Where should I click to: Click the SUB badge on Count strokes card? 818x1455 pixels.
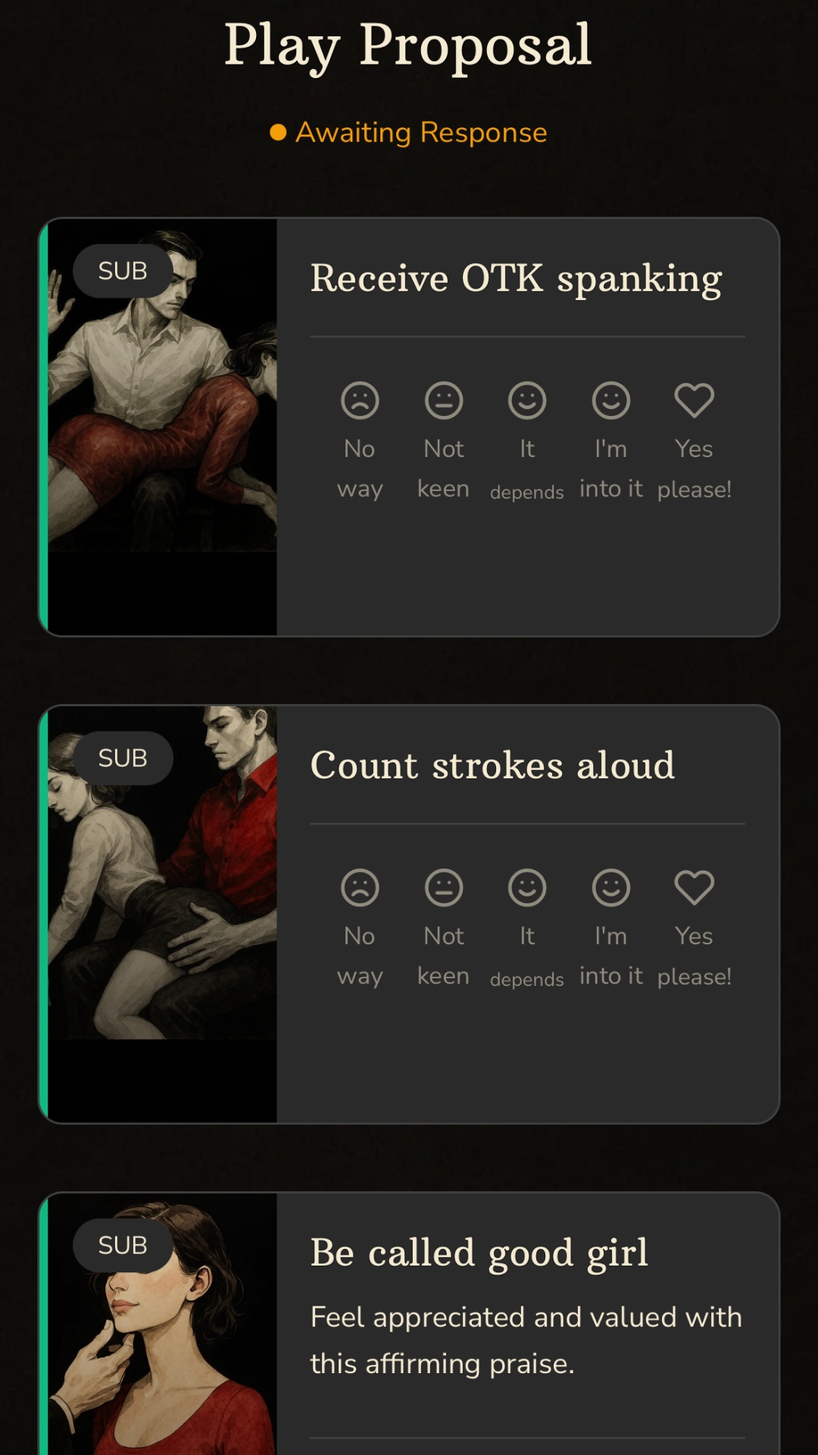123,758
